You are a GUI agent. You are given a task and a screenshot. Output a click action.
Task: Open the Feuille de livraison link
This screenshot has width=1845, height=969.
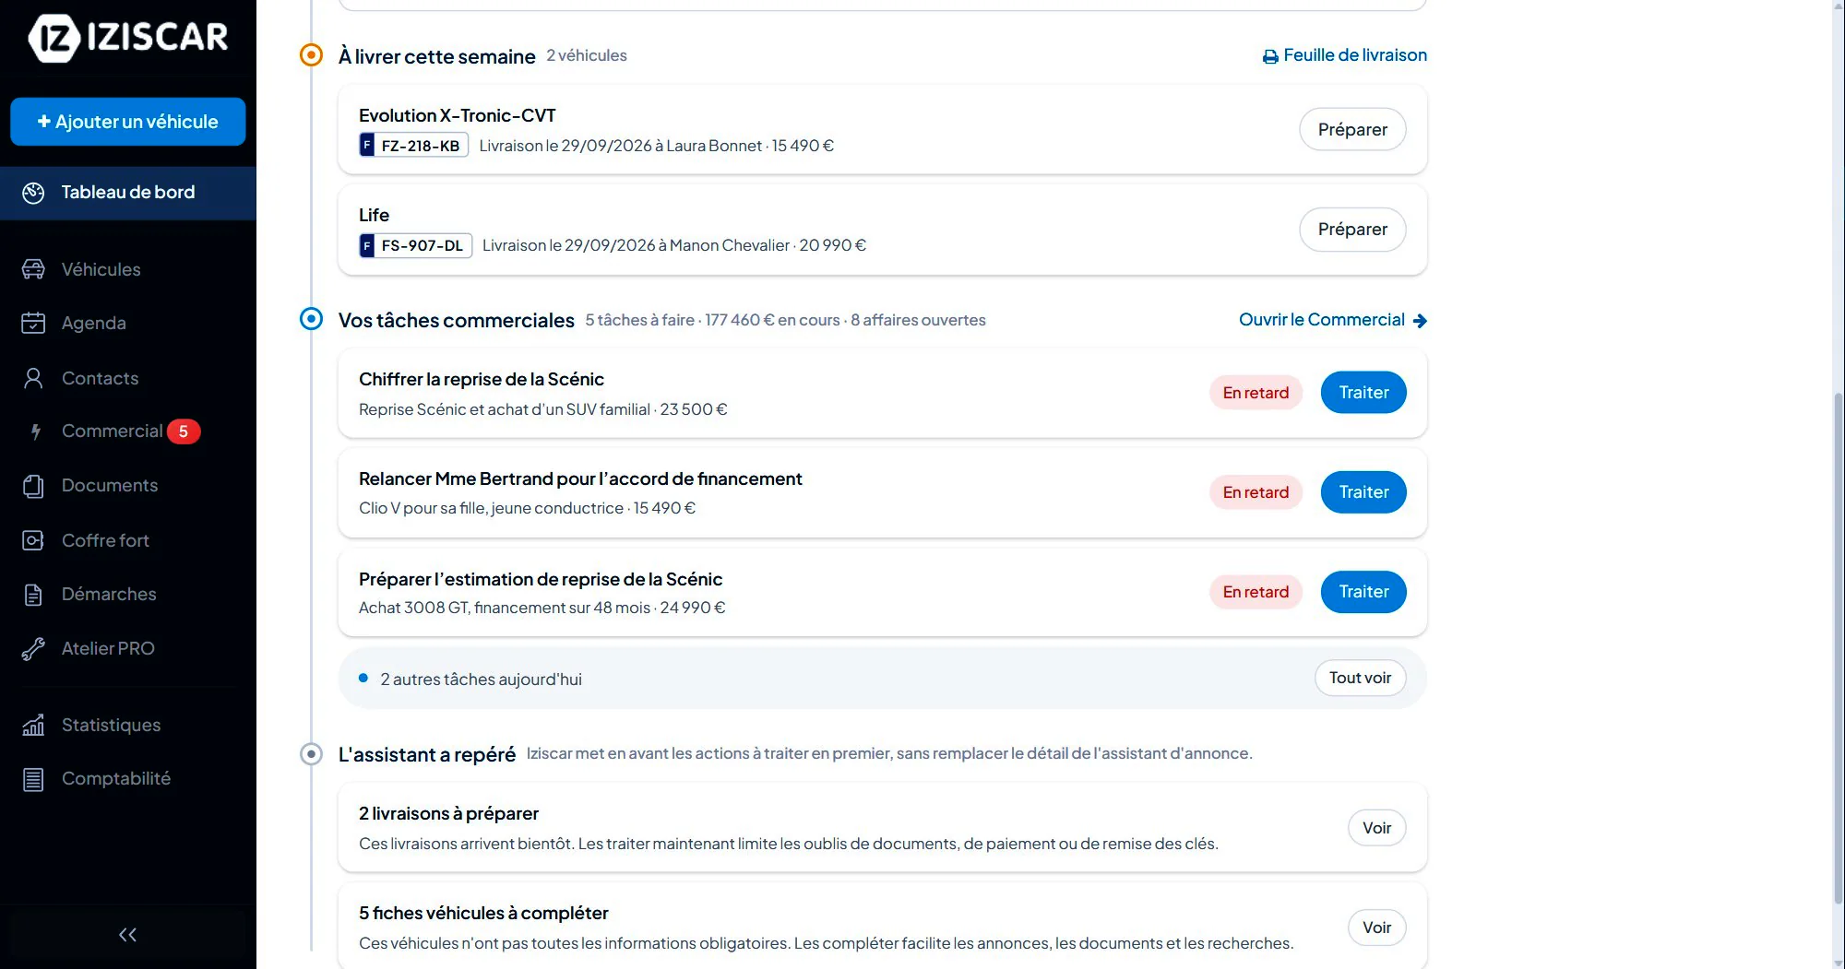(x=1345, y=55)
